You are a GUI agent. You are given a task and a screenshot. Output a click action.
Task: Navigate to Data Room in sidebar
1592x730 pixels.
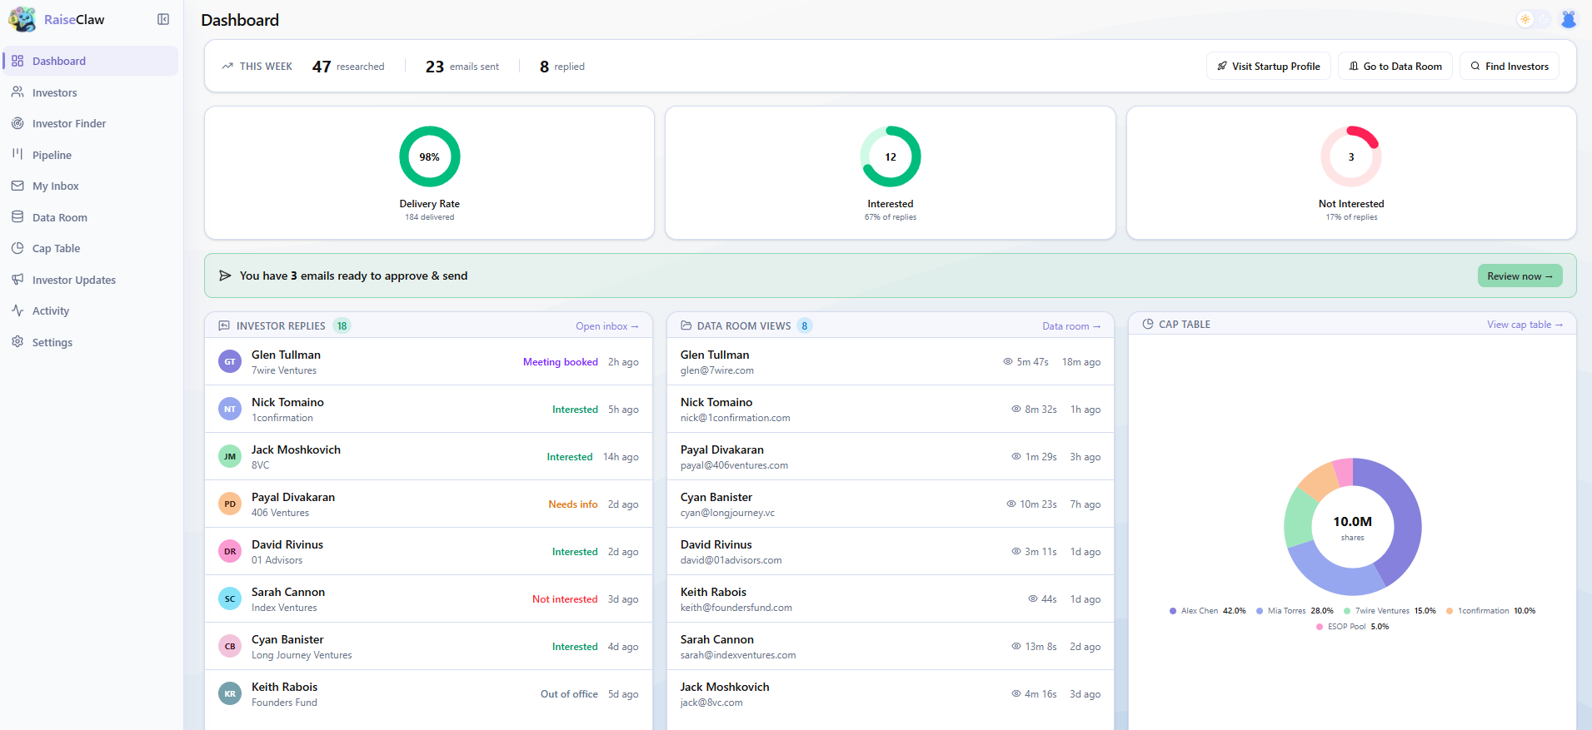(x=91, y=217)
